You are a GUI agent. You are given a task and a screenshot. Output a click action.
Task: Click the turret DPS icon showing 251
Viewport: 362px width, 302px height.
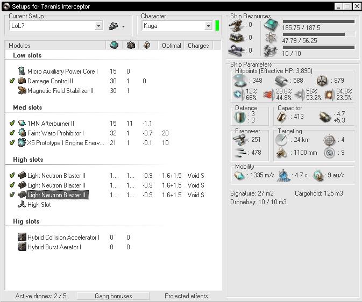pyautogui.click(x=240, y=140)
